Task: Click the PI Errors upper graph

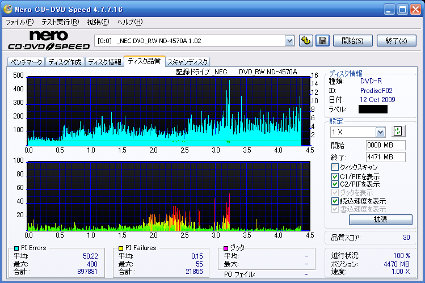Action: tap(169, 111)
